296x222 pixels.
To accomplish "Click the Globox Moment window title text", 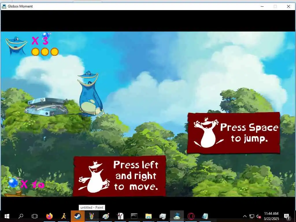I will click(20, 6).
